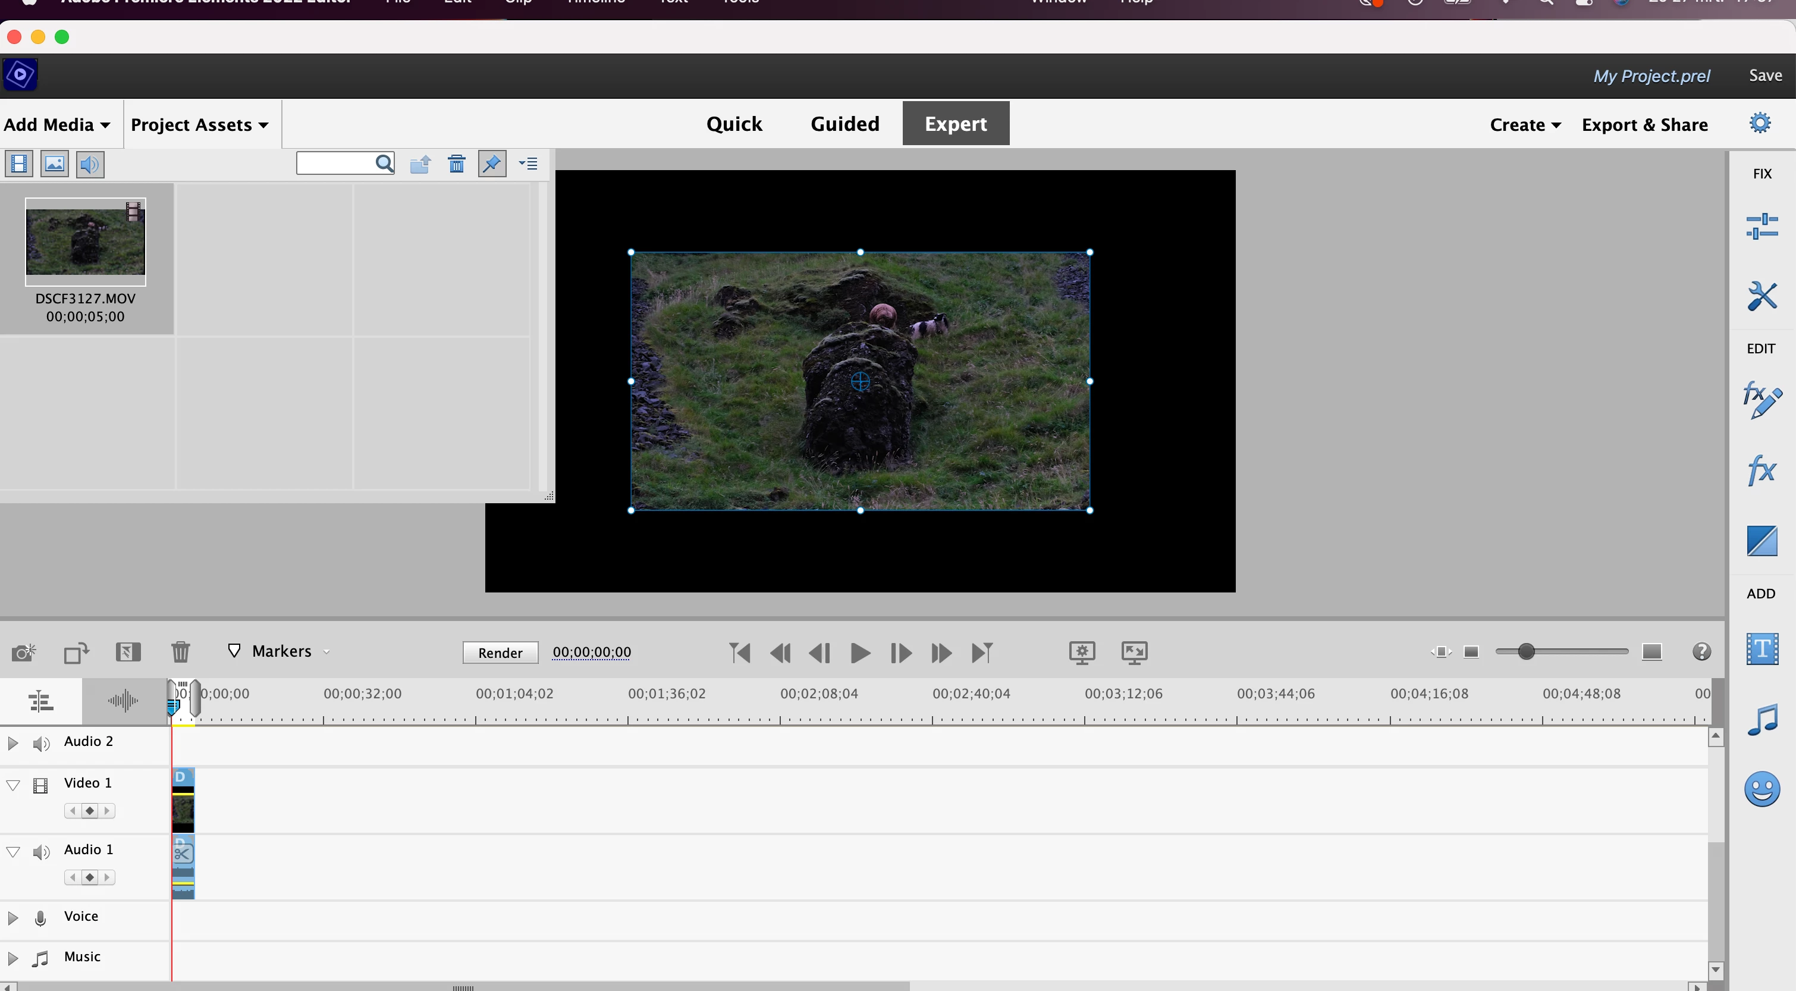Open the Music panel icon
The width and height of the screenshot is (1796, 991).
(x=1761, y=719)
